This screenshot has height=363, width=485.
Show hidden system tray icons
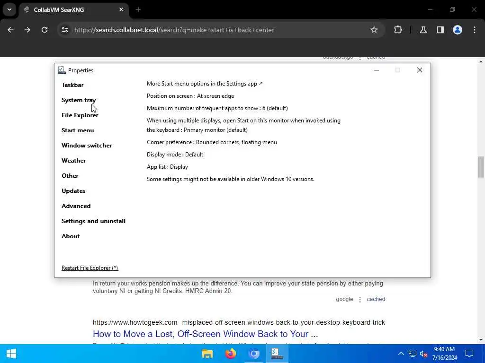click(401, 354)
